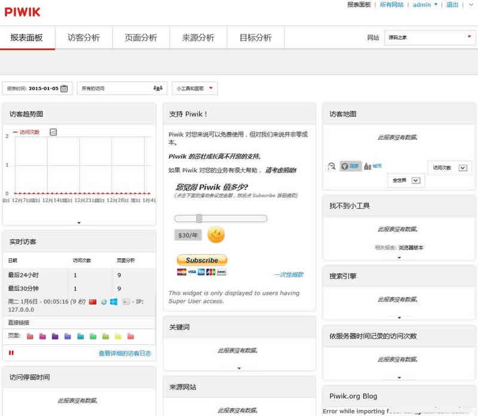This screenshot has height=416, width=478.
Task: Open the calendar date picker icon
Action: [x=64, y=87]
